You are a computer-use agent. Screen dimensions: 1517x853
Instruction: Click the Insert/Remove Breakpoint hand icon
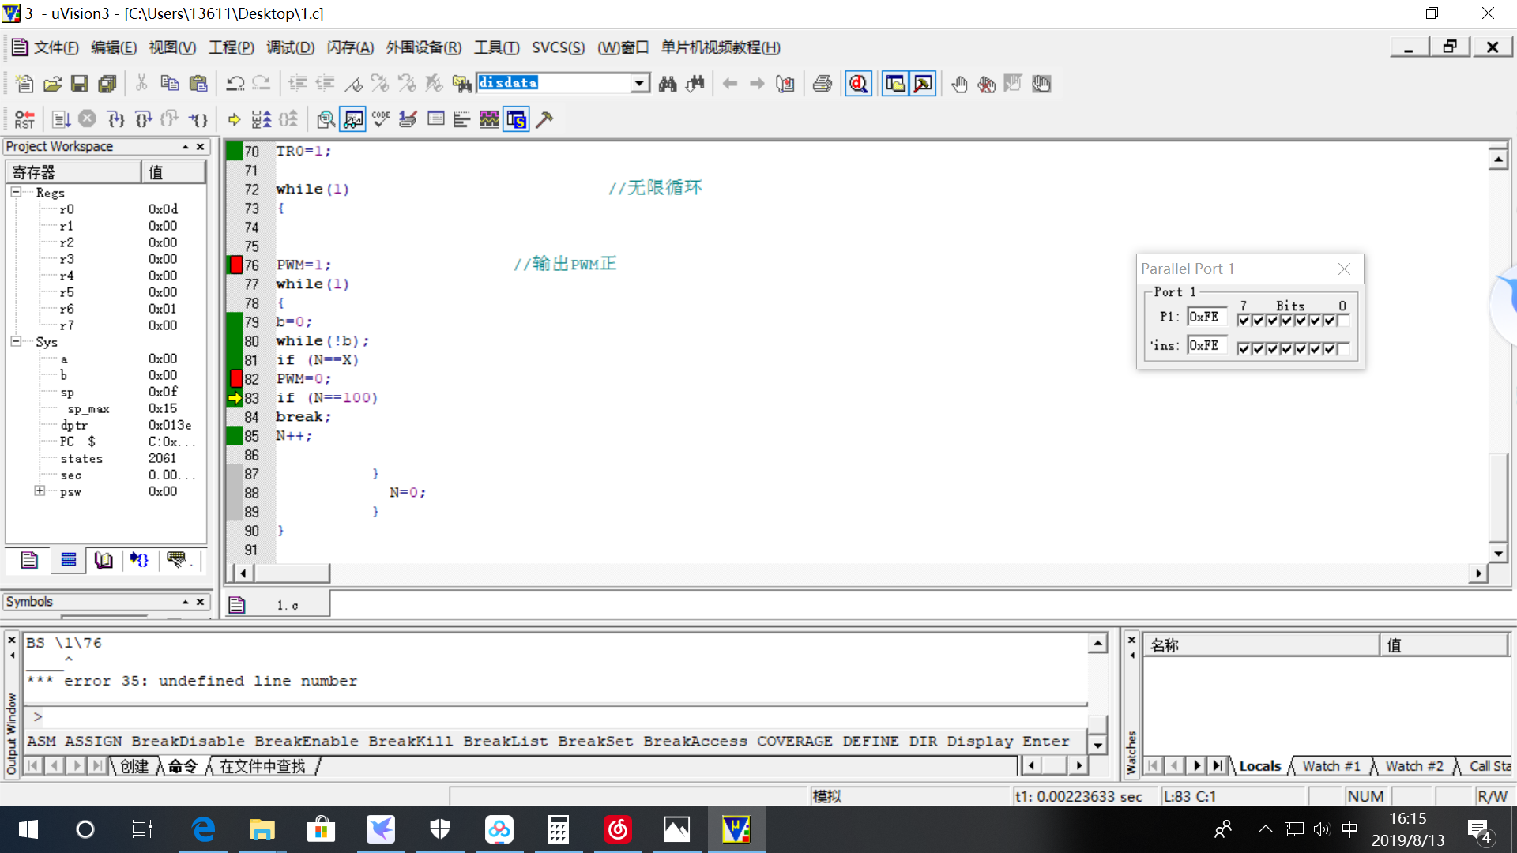click(x=959, y=83)
